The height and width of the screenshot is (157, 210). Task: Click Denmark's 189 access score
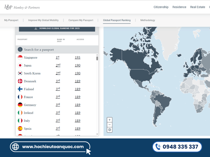point(77,81)
